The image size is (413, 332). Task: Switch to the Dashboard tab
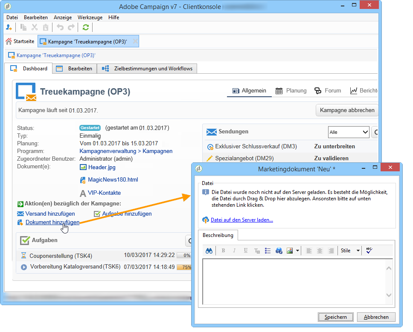(29, 69)
